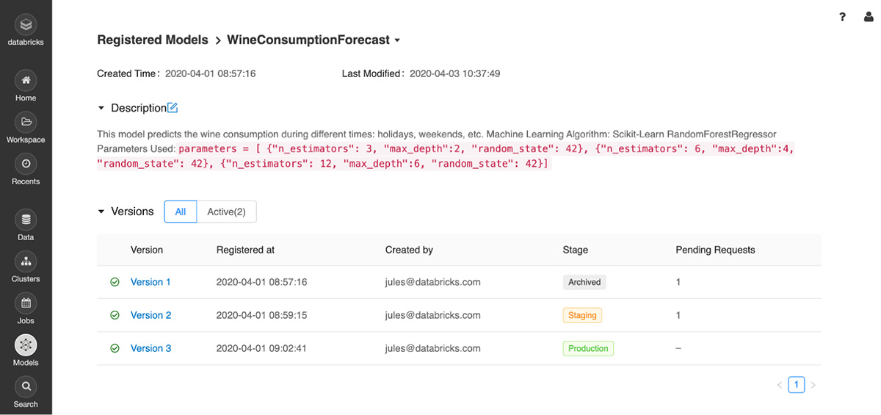Open the Home sidebar icon
Viewport: 881px width, 415px height.
pyautogui.click(x=26, y=80)
